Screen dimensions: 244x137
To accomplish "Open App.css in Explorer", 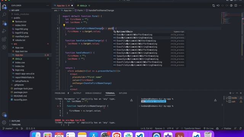I will [x=19, y=48].
